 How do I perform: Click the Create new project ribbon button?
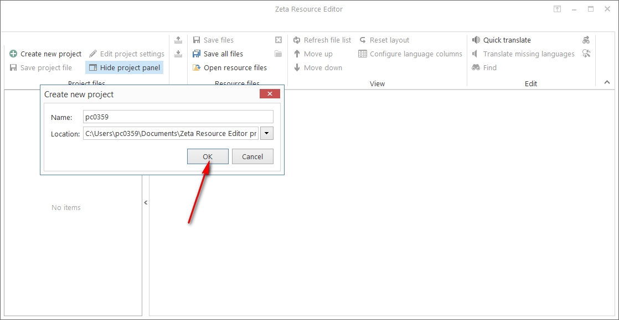pos(45,54)
